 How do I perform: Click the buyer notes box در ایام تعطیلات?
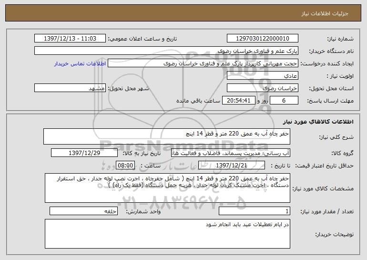pos(167,234)
